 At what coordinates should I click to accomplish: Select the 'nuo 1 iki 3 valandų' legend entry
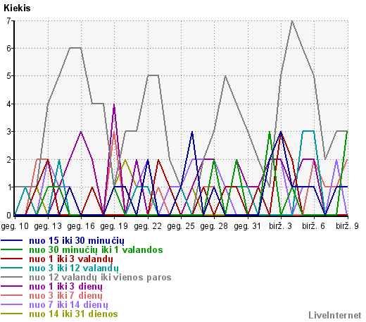pos(71,259)
